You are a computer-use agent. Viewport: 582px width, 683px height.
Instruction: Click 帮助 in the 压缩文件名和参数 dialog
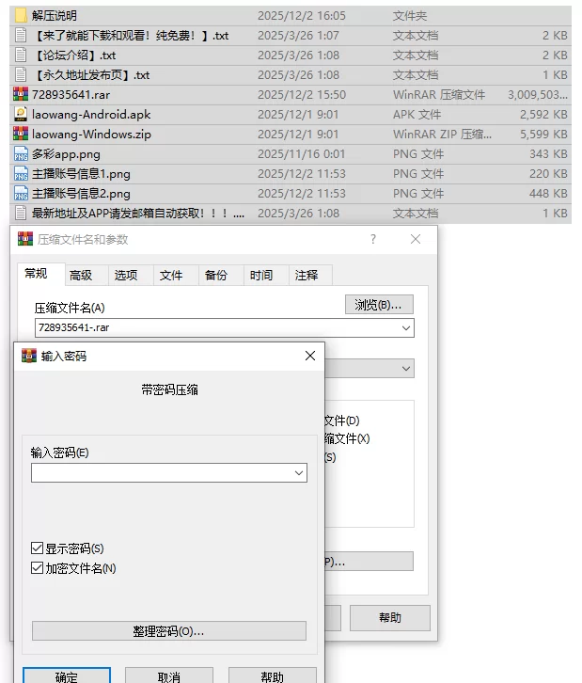click(390, 618)
